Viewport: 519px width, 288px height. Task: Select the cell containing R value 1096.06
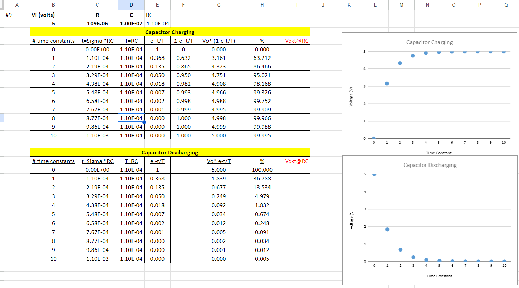coord(97,23)
